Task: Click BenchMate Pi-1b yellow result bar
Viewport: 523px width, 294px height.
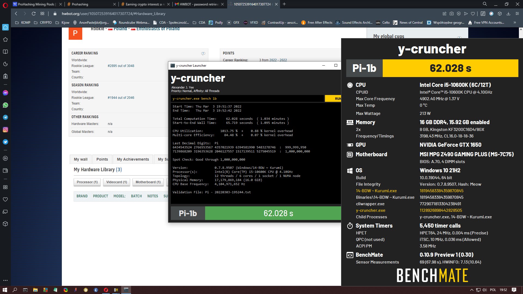Action: click(x=450, y=68)
